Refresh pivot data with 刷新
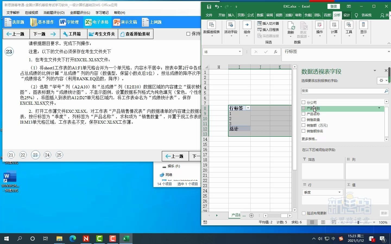391x244 pixels. click(290, 28)
